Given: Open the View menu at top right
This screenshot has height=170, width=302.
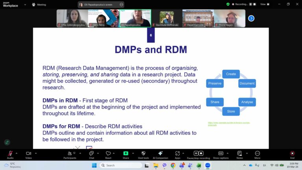Looking at the screenshot, I should (x=264, y=4).
